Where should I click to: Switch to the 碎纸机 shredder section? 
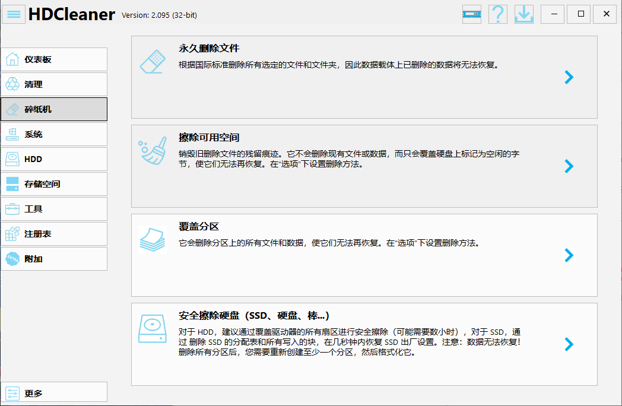pyautogui.click(x=54, y=109)
